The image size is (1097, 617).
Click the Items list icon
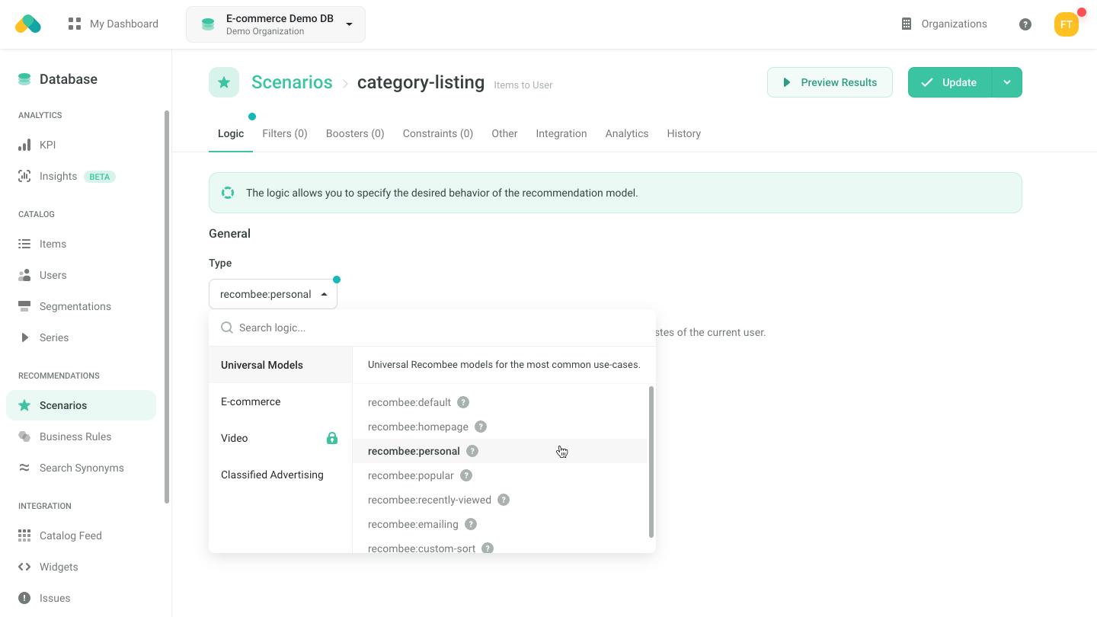pyautogui.click(x=24, y=244)
